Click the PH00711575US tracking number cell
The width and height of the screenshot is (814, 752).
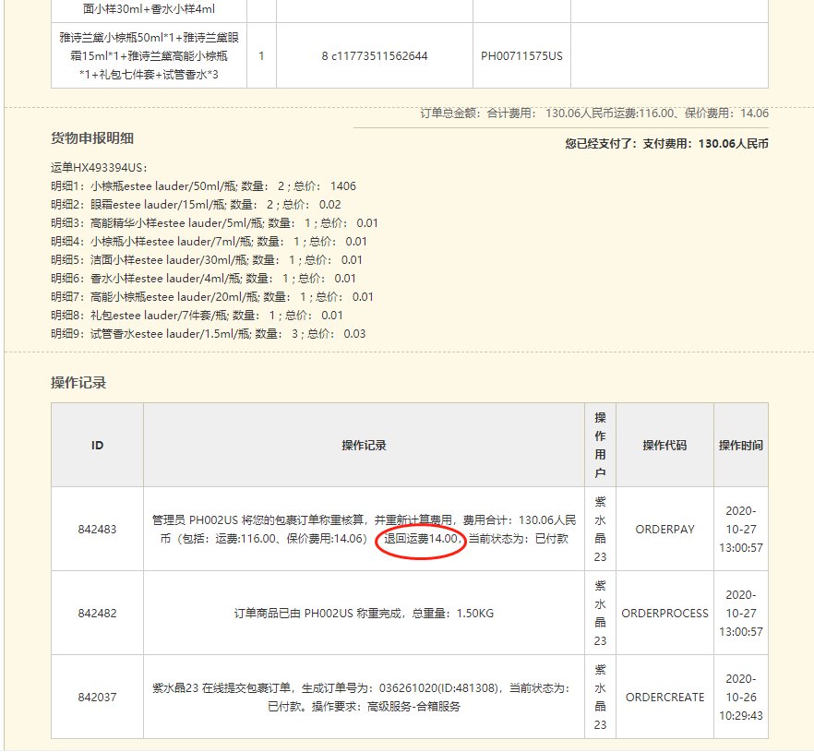coord(521,56)
